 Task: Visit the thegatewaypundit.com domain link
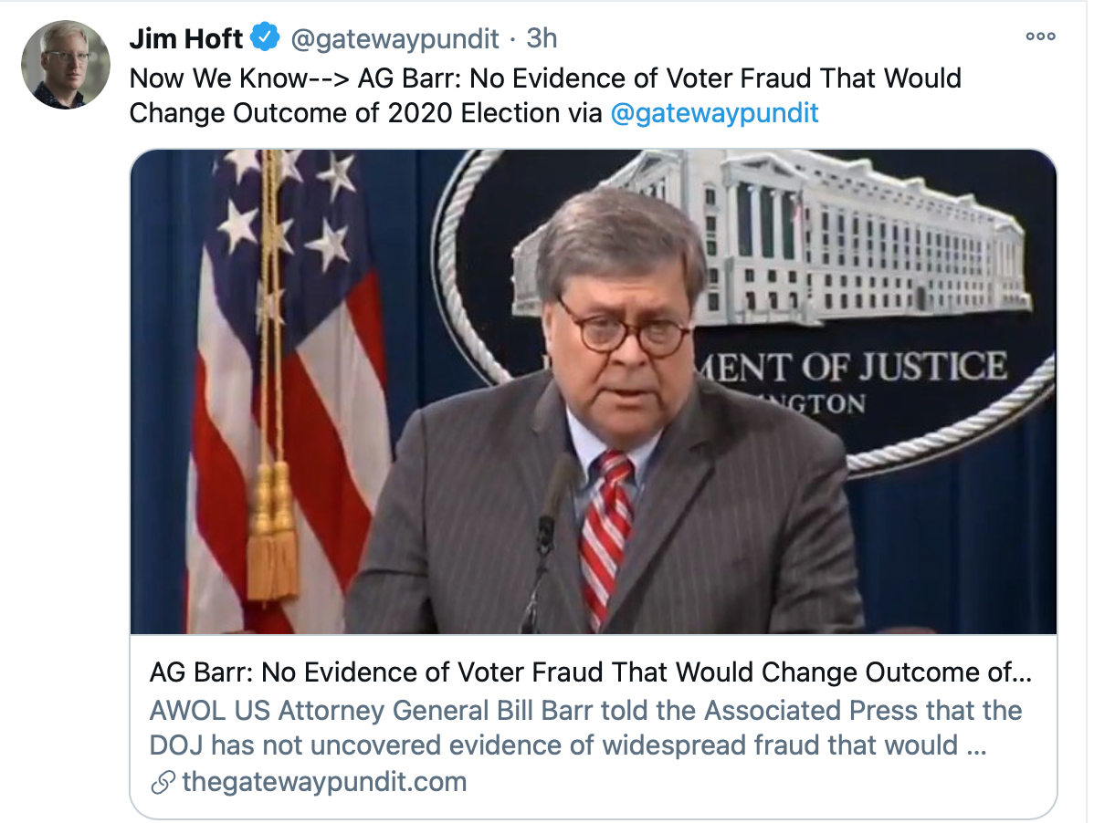click(x=324, y=783)
